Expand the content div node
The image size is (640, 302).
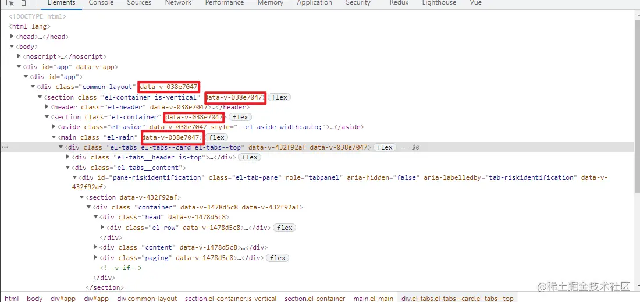tap(96, 247)
